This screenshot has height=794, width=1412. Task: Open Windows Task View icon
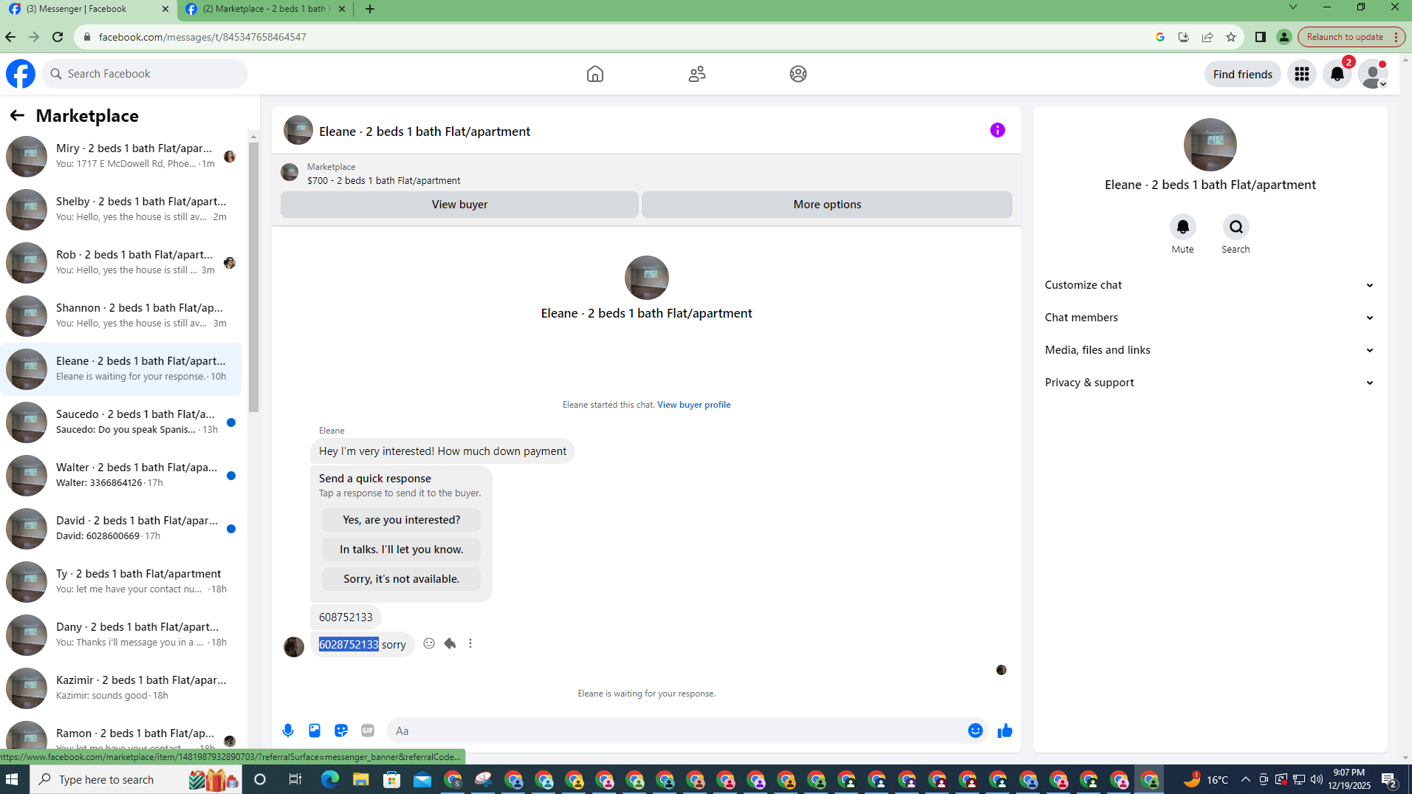pyautogui.click(x=295, y=779)
